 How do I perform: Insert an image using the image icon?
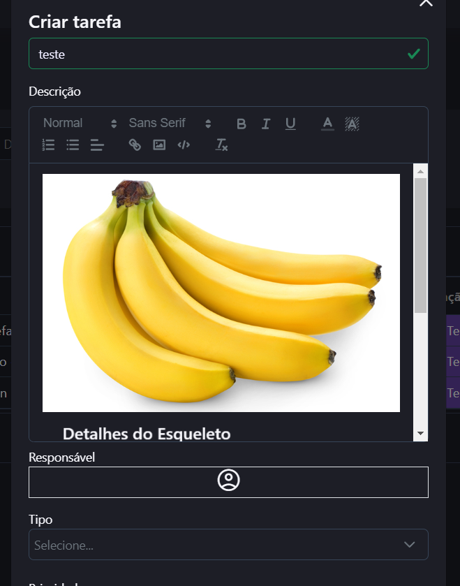159,145
